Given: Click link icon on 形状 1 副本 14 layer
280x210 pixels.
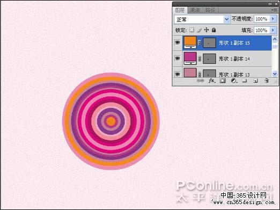Looking at the screenshot, I should pos(200,59).
